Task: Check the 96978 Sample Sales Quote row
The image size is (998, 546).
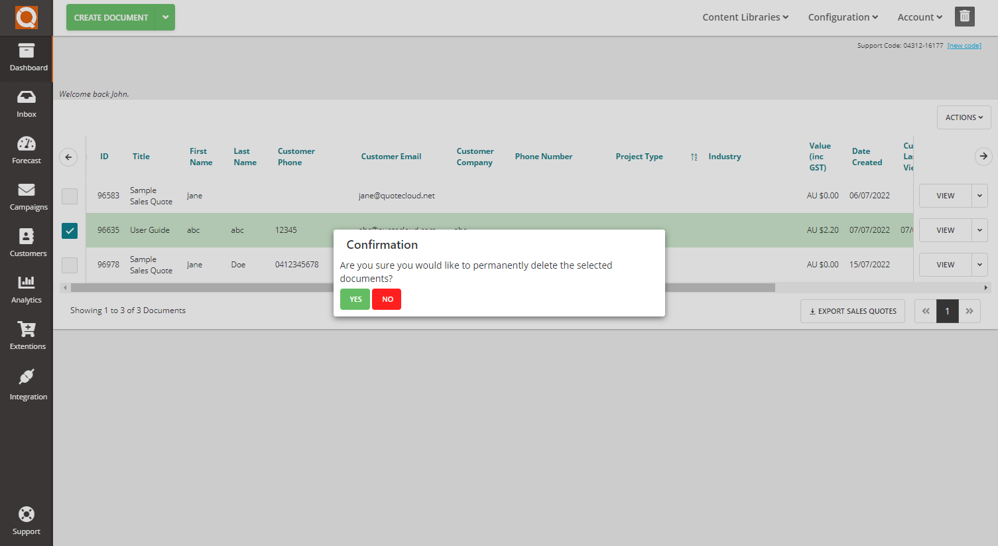Action: (69, 265)
